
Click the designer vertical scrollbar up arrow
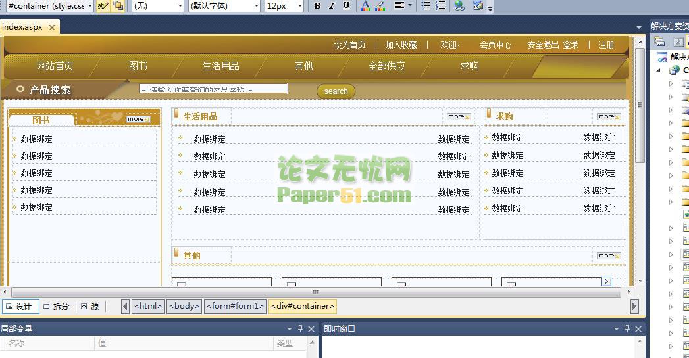(x=640, y=43)
